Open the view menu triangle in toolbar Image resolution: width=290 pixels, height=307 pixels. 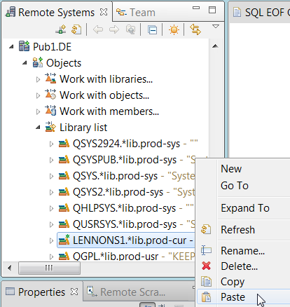216,27
